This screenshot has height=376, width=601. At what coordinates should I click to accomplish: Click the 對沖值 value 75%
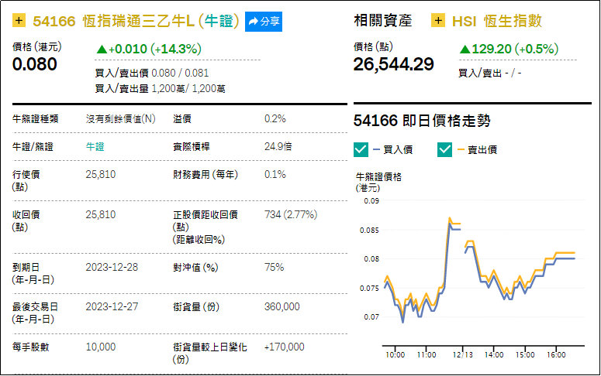(274, 267)
